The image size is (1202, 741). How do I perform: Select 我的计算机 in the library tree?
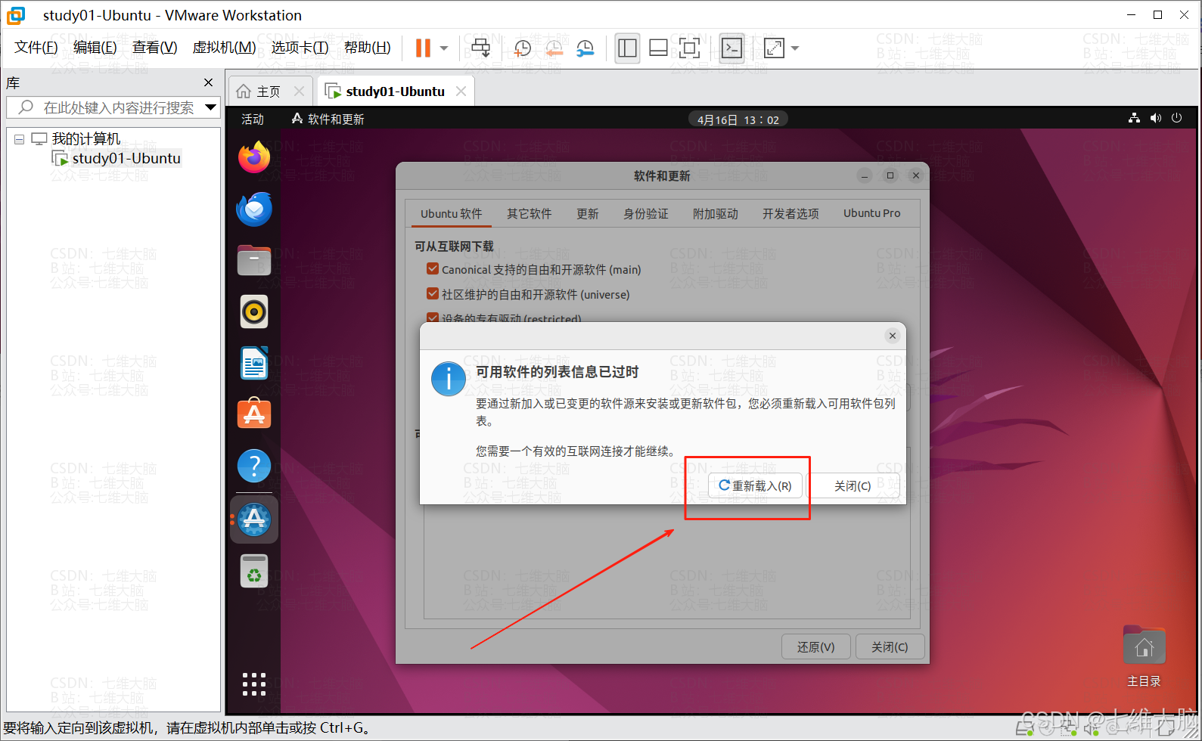pos(85,138)
